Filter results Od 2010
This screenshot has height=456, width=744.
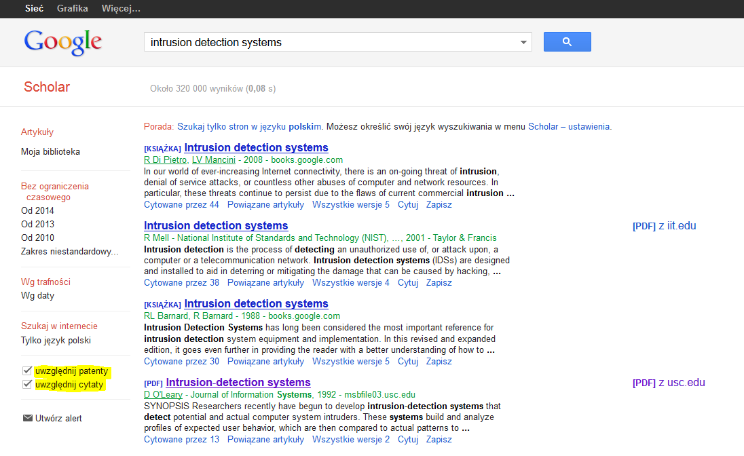point(37,237)
